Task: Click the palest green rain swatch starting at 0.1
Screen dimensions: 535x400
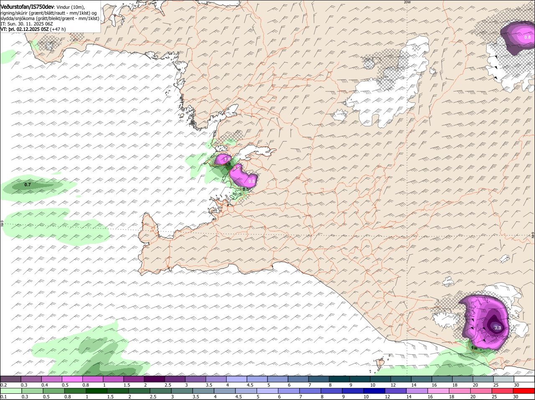Action: 10,391
